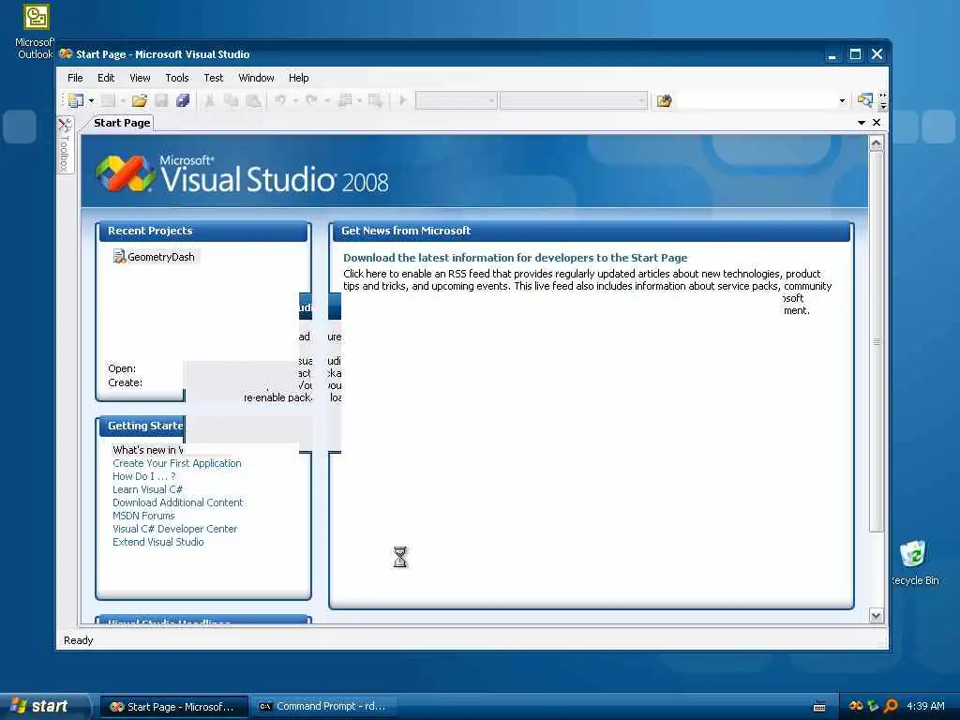Click the Start Page scrollbar up arrow
Screen dimensions: 960x720
point(877,143)
